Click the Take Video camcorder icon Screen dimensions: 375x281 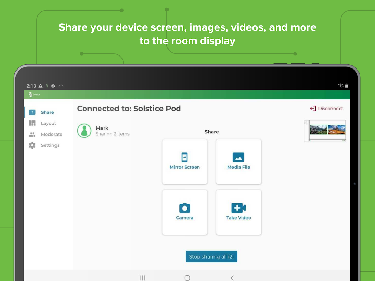coord(239,208)
